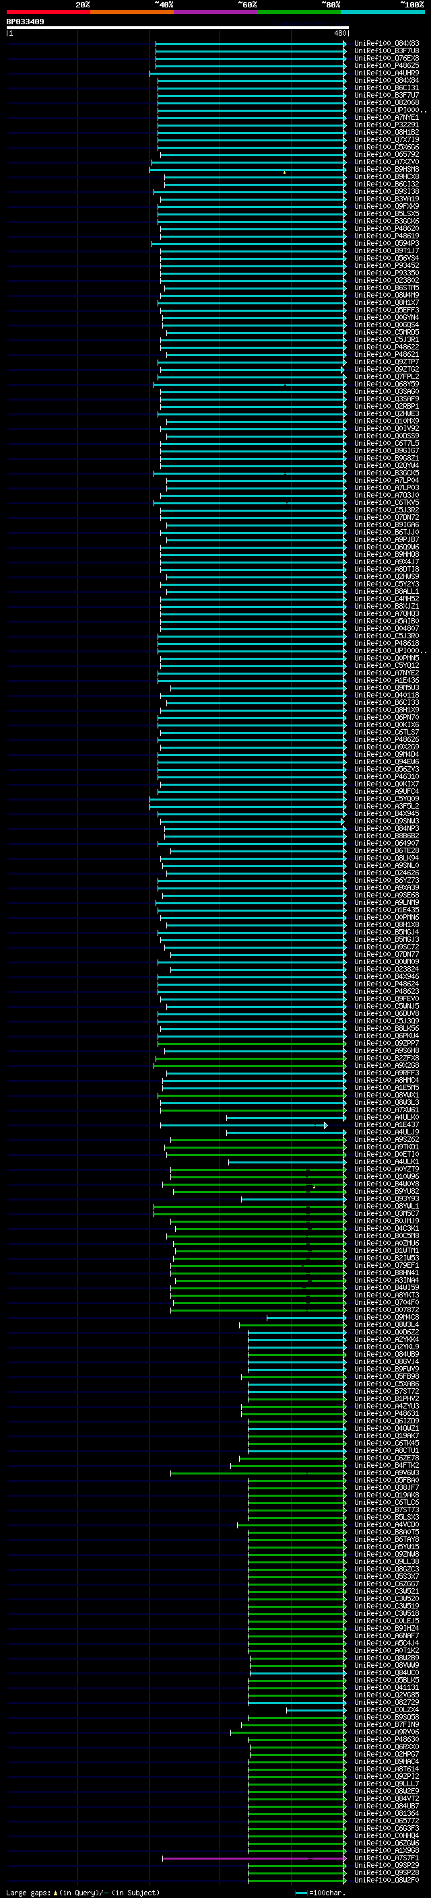Select the UniRef100_Q9LLL7 label

point(387,1783)
